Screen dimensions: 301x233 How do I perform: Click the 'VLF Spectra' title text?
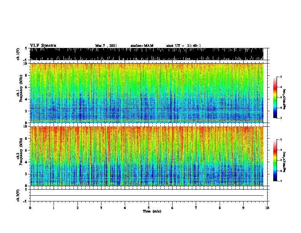[43, 46]
